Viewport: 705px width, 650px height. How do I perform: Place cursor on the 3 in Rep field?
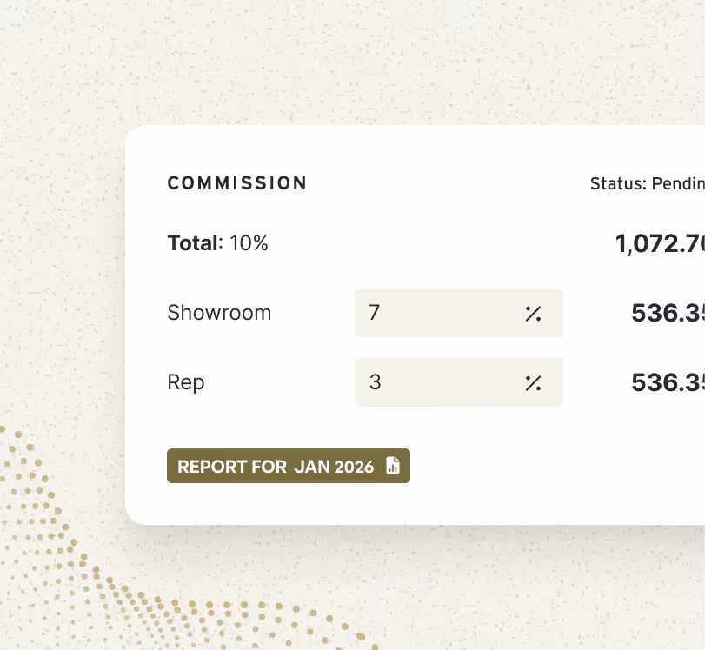375,382
